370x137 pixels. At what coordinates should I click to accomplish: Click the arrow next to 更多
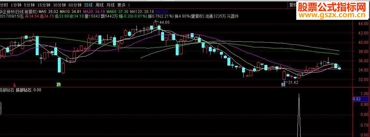(x=129, y=5)
